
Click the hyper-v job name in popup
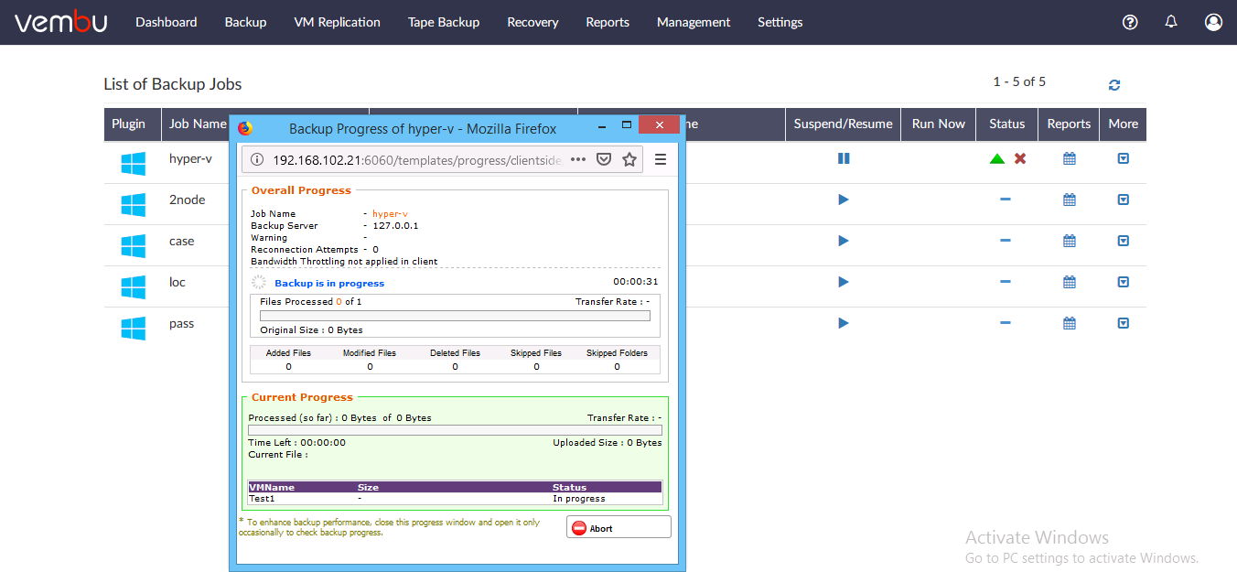(391, 213)
